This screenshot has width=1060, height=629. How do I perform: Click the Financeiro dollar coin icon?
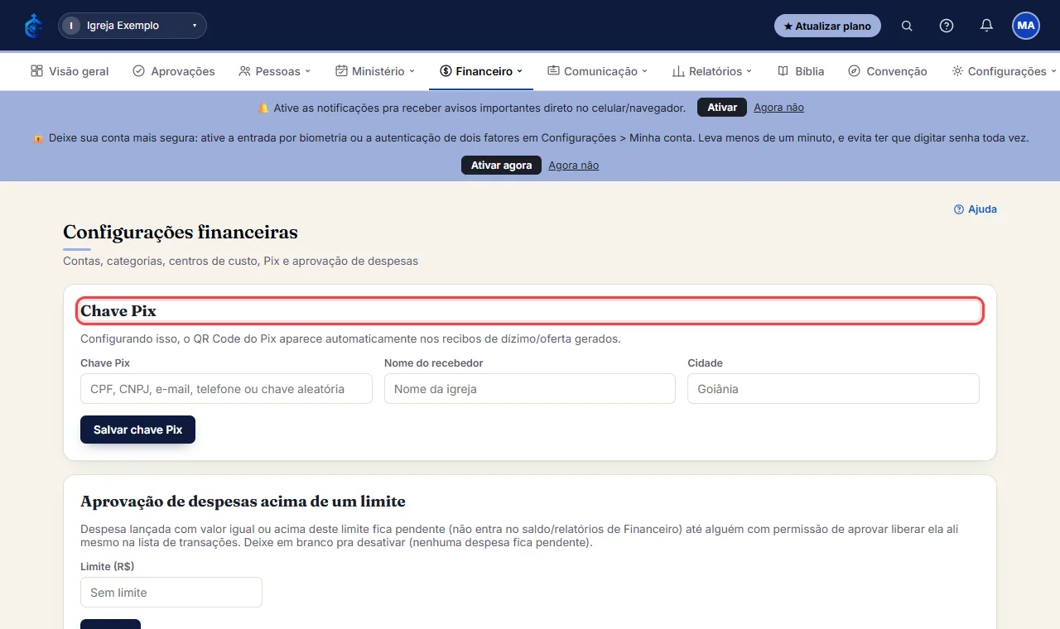coord(446,71)
